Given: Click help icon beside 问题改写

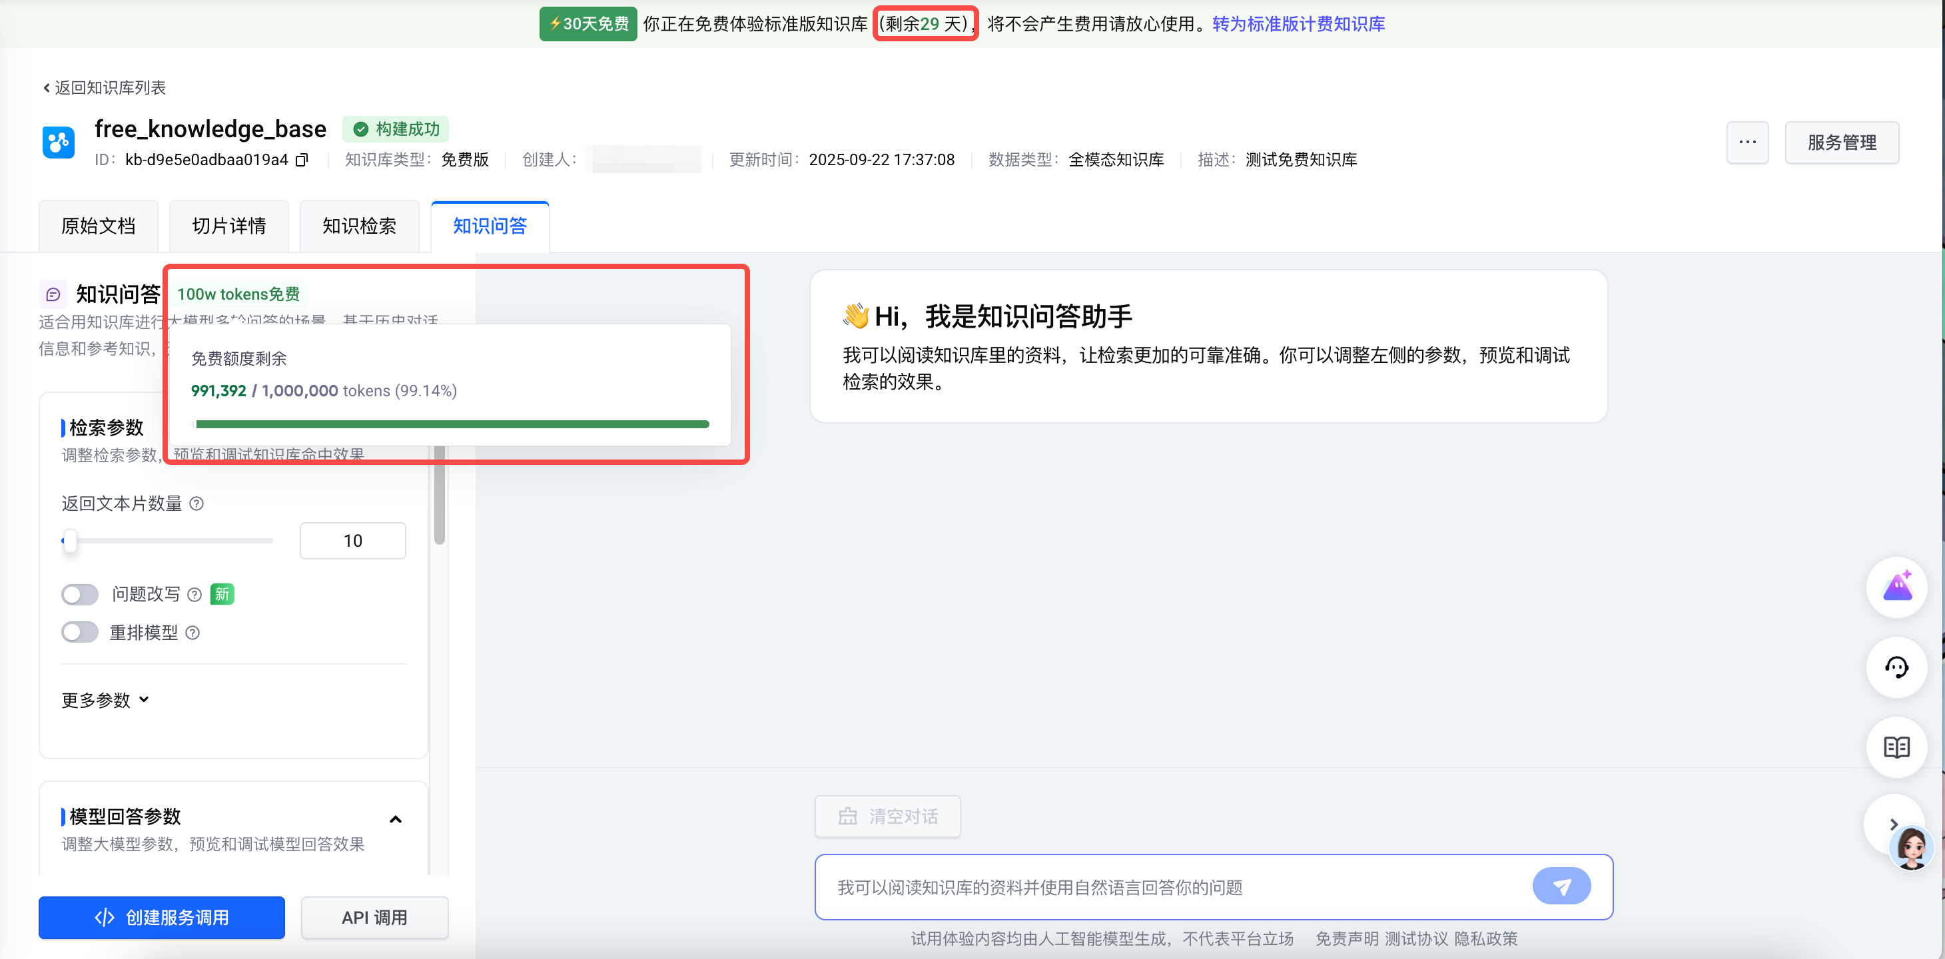Looking at the screenshot, I should tap(194, 595).
